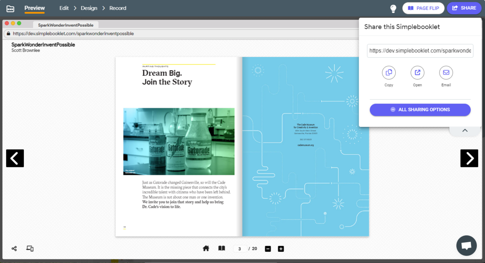Click the padlock icon in the URL bar
The height and width of the screenshot is (263, 485).
point(9,33)
